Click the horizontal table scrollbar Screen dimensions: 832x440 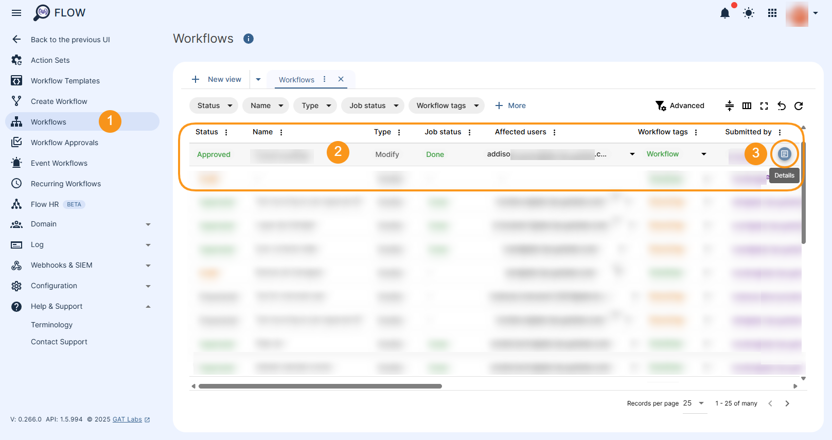320,386
